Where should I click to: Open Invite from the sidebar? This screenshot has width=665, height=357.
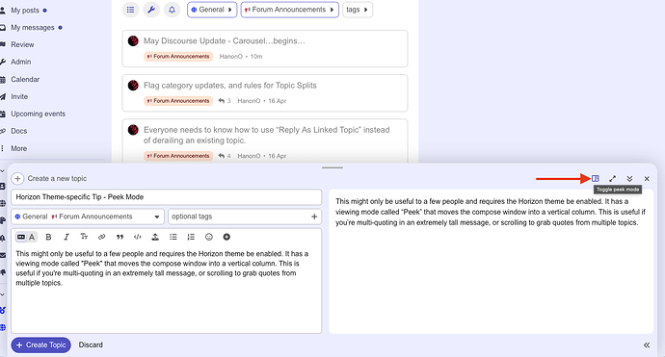19,96
